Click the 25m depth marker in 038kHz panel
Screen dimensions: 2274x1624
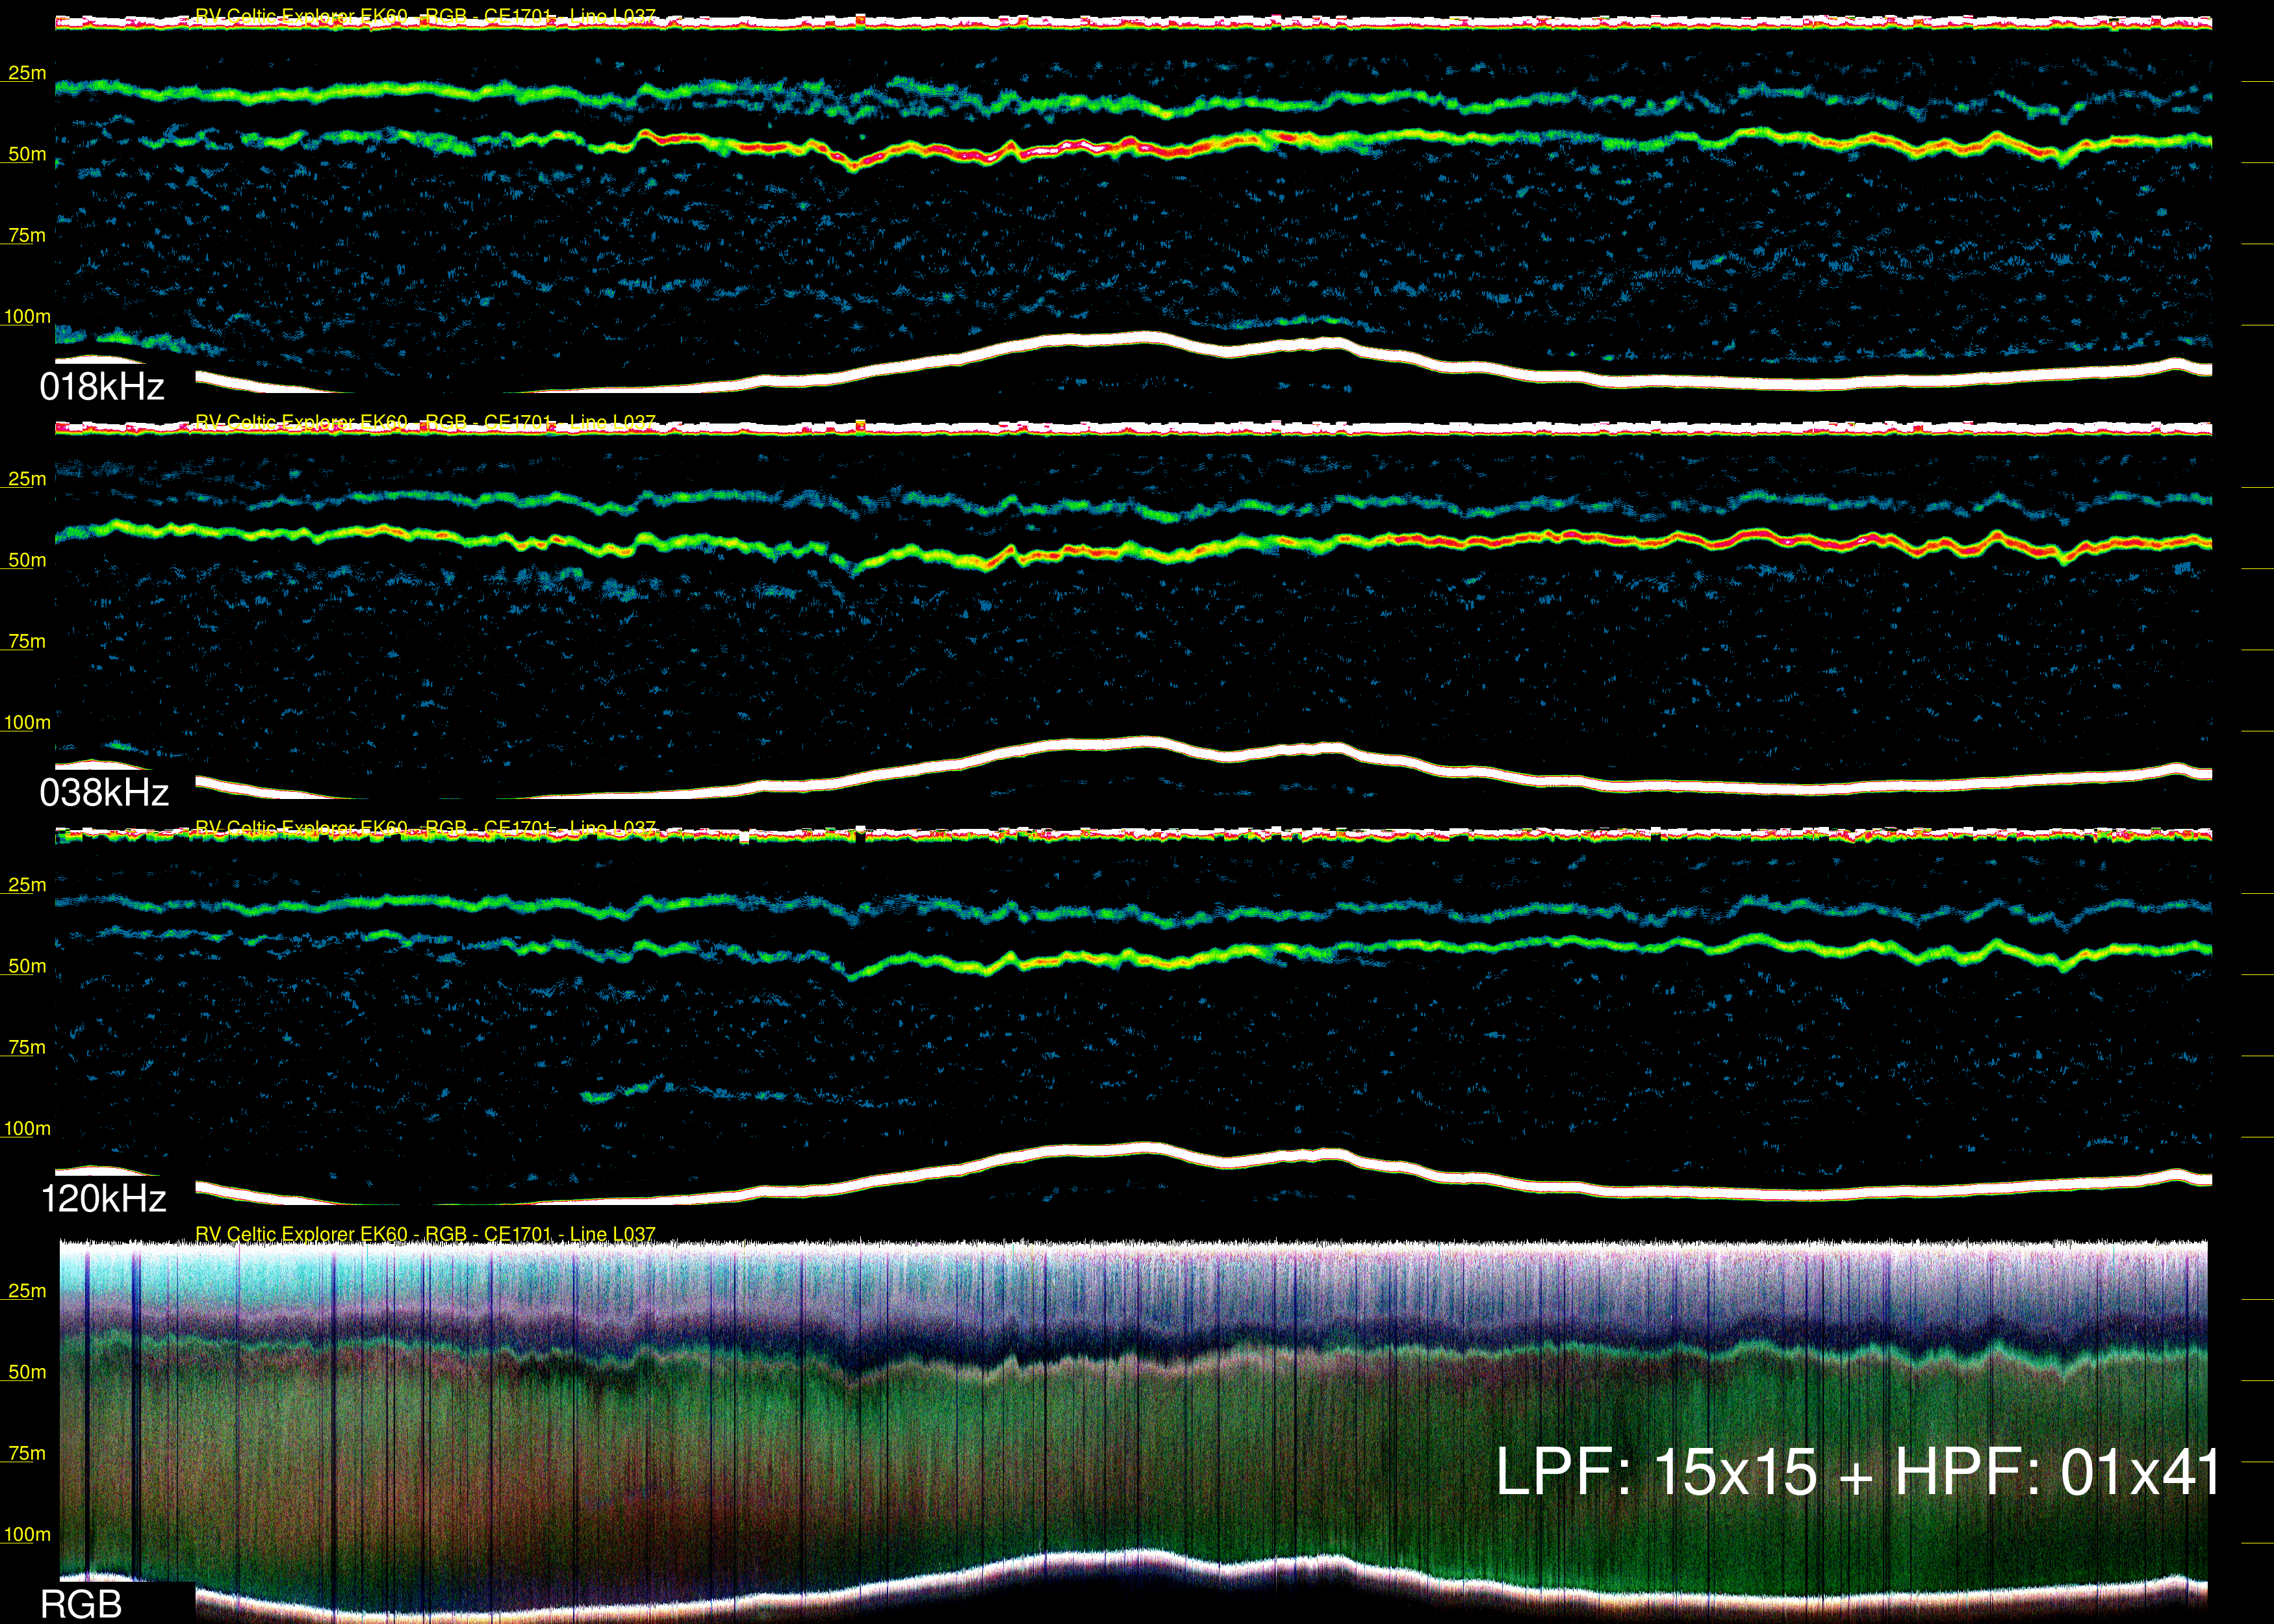[27, 479]
